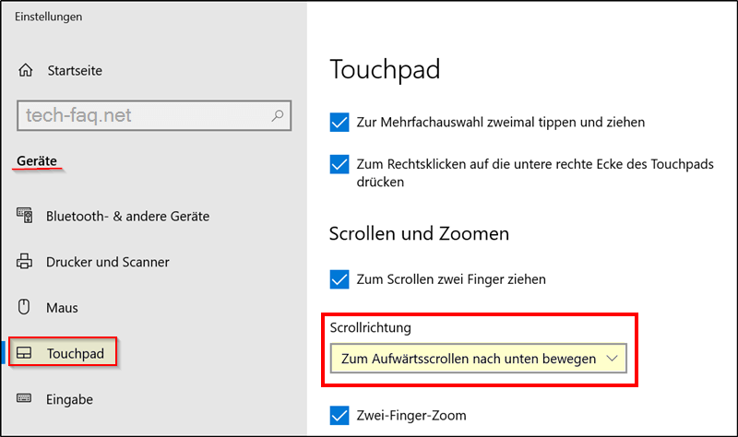Select the Touchpad sidebar entry

63,353
